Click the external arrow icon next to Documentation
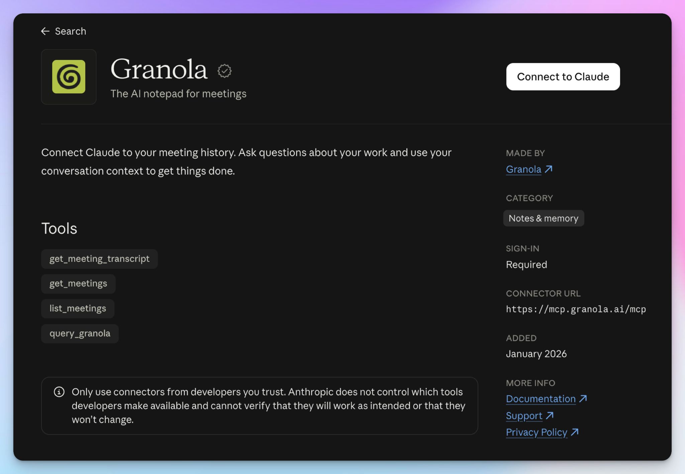The image size is (685, 474). tap(583, 398)
